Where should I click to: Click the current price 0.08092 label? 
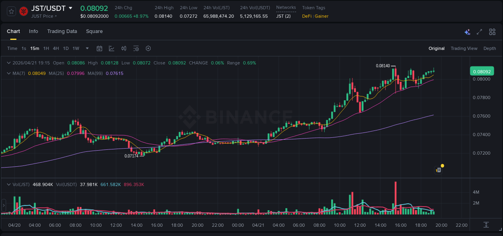click(x=482, y=70)
